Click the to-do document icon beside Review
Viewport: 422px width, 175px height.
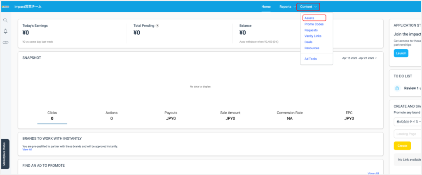(397, 88)
